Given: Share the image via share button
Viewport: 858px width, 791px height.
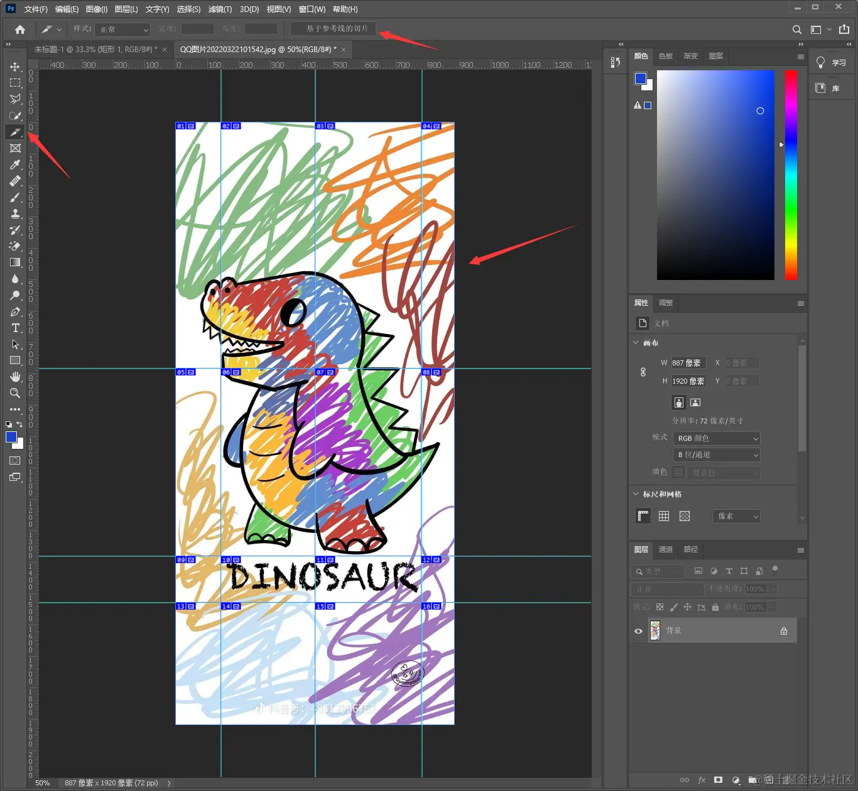Looking at the screenshot, I should (x=844, y=30).
